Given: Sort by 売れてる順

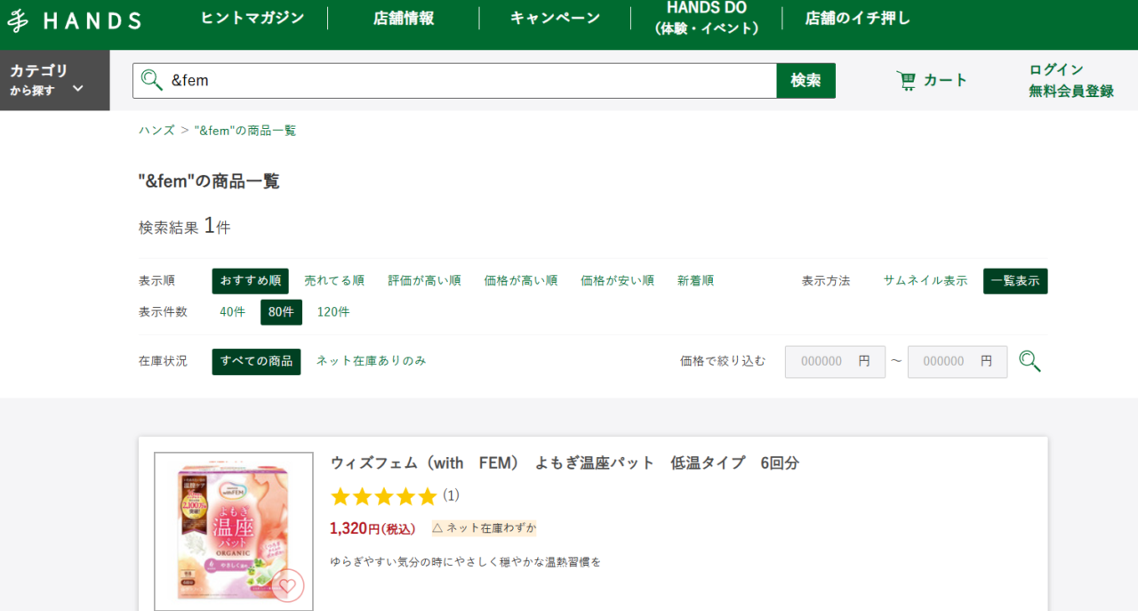Looking at the screenshot, I should click(x=334, y=281).
